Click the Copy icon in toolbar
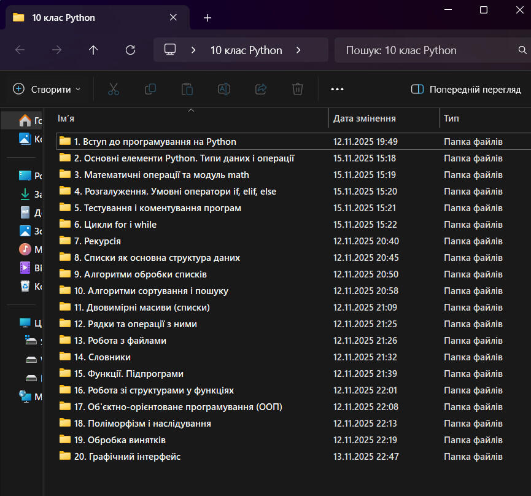Screen dimensions: 531x496 150,90
